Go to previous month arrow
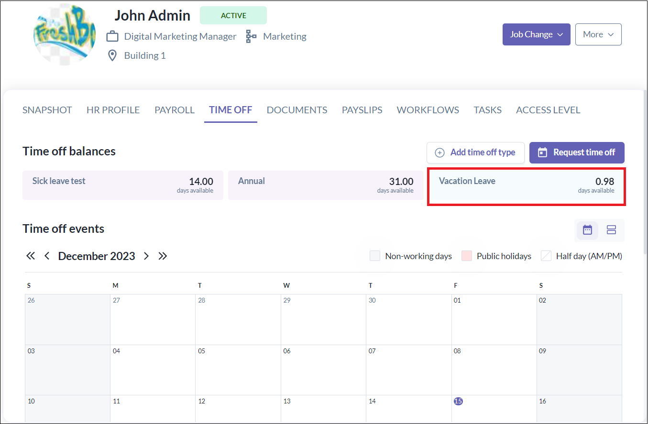648x424 pixels. tap(47, 256)
